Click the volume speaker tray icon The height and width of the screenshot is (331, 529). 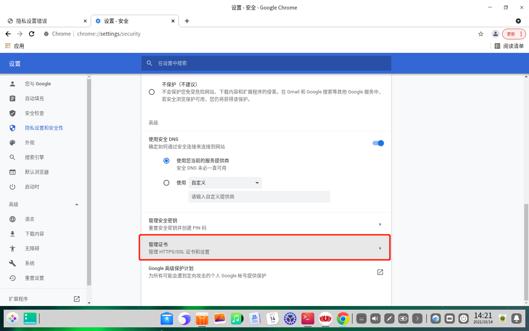click(x=375, y=318)
